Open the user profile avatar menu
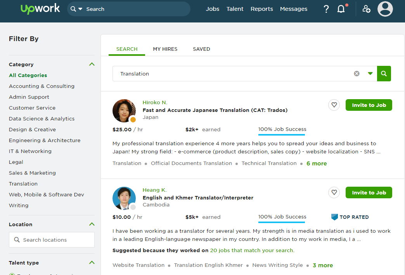The image size is (405, 275). click(x=385, y=9)
